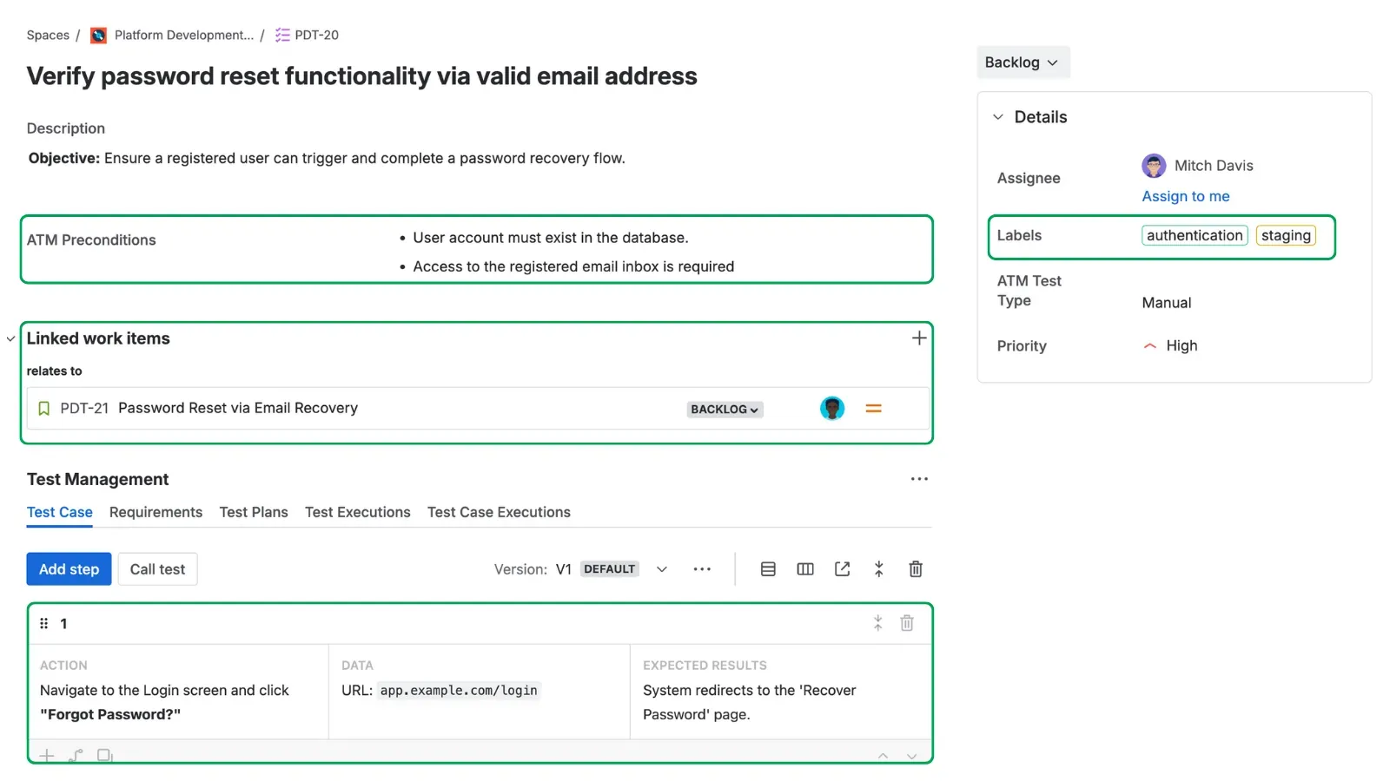The image size is (1390, 781).
Task: Click the plus icon in Linked work items
Action: (918, 338)
